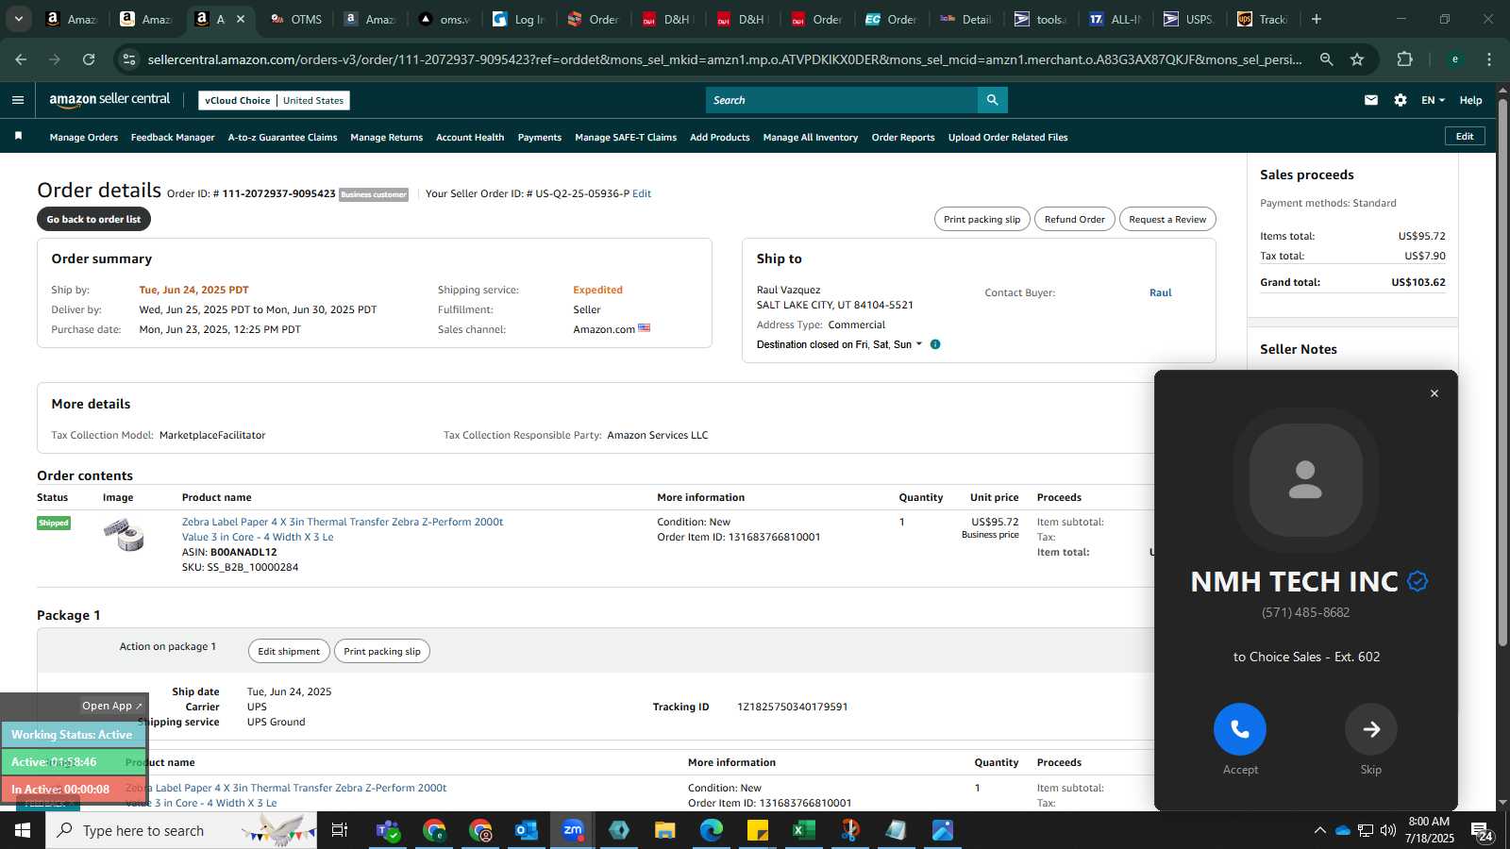Click the label roll product thumbnail
1510x849 pixels.
point(124,535)
